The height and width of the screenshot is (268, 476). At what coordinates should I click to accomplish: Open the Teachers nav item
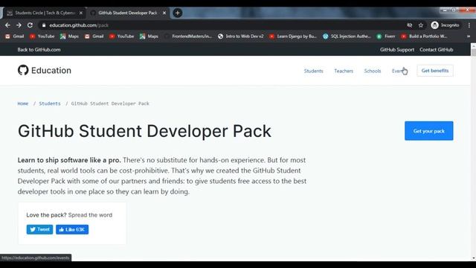(x=344, y=71)
